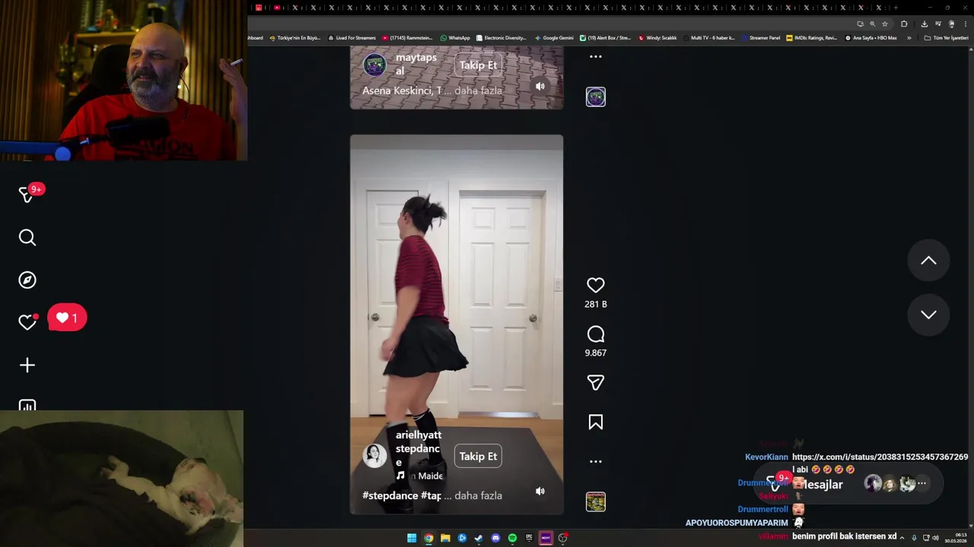The height and width of the screenshot is (547, 974).
Task: Open more options beside maytapsal video
Action: [x=596, y=56]
